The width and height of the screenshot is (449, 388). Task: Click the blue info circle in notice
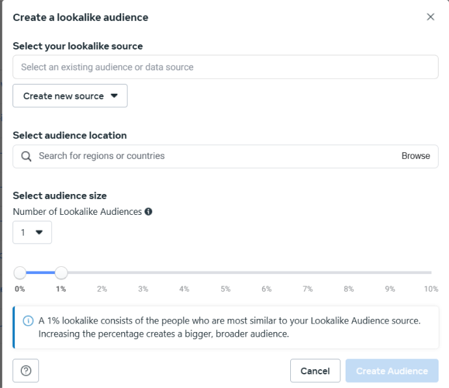coord(28,321)
